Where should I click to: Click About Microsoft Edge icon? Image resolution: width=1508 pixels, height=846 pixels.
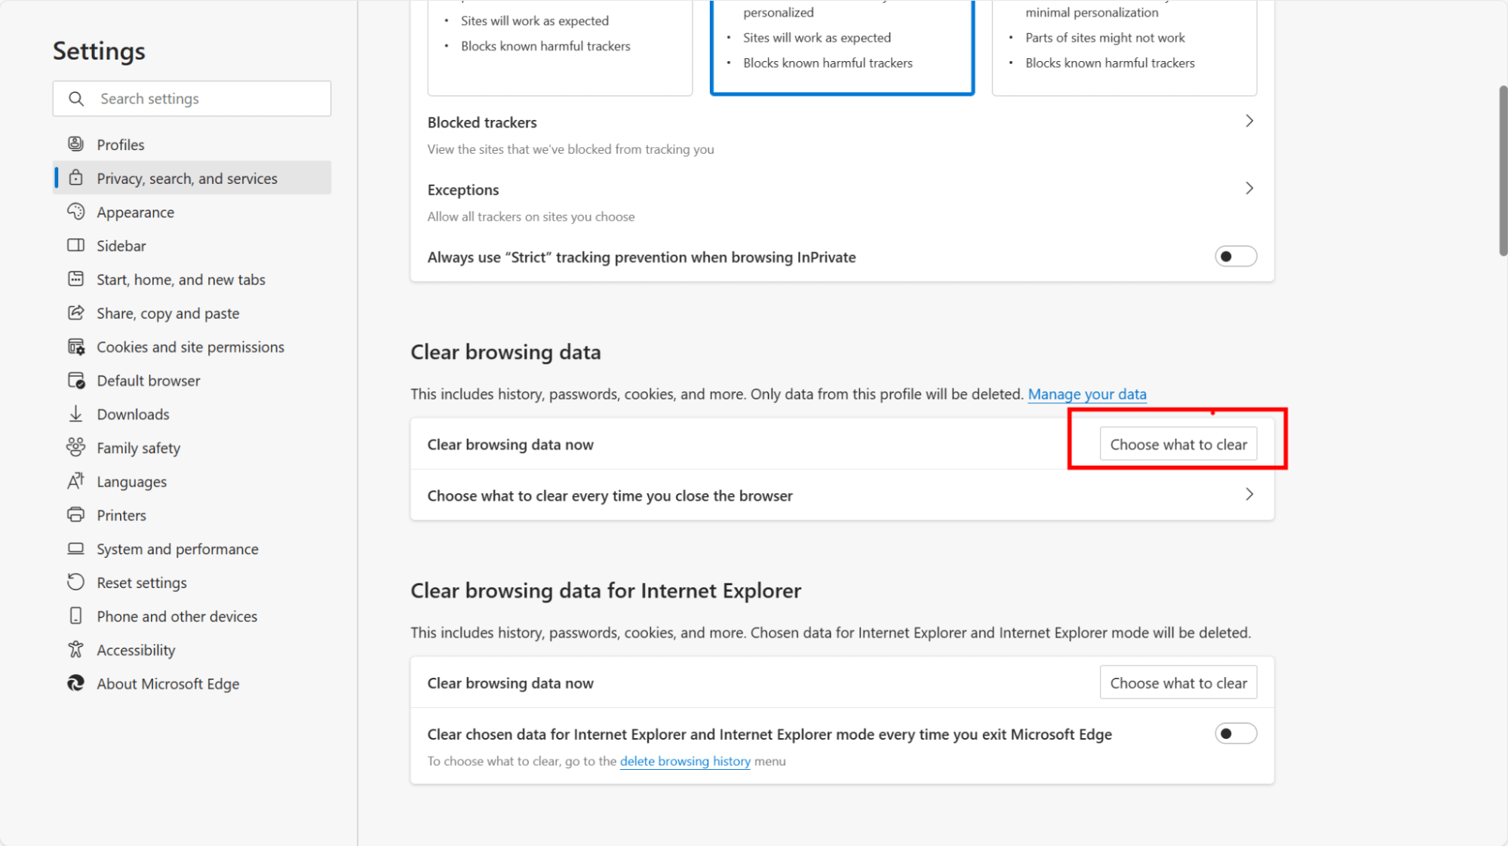[77, 683]
